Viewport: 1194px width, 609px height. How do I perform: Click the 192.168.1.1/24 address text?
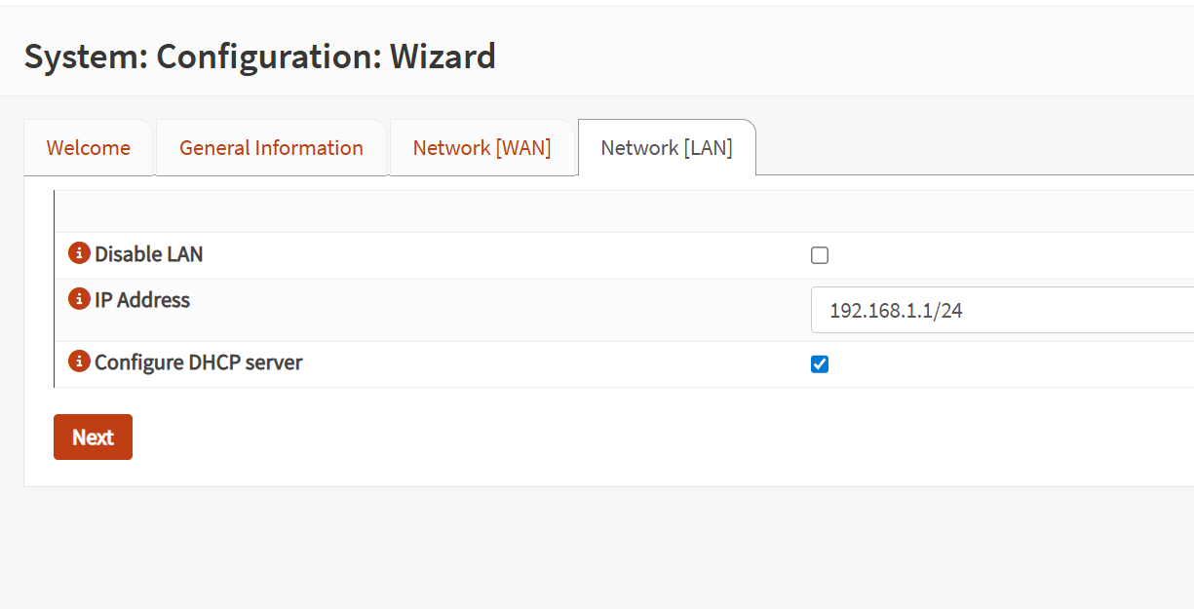[897, 311]
